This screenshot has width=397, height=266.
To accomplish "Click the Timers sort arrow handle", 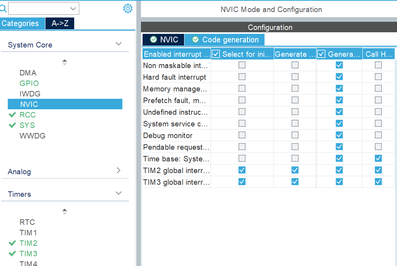I will 64,211.
